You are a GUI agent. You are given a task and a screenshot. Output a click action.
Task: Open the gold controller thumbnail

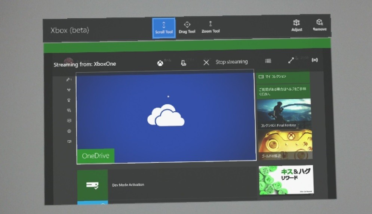point(285,145)
